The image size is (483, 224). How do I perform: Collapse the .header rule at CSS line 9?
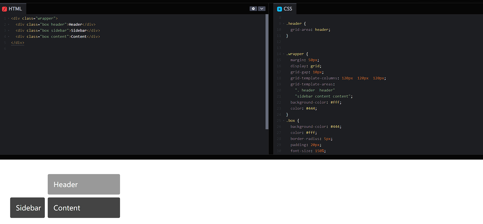pos(284,24)
